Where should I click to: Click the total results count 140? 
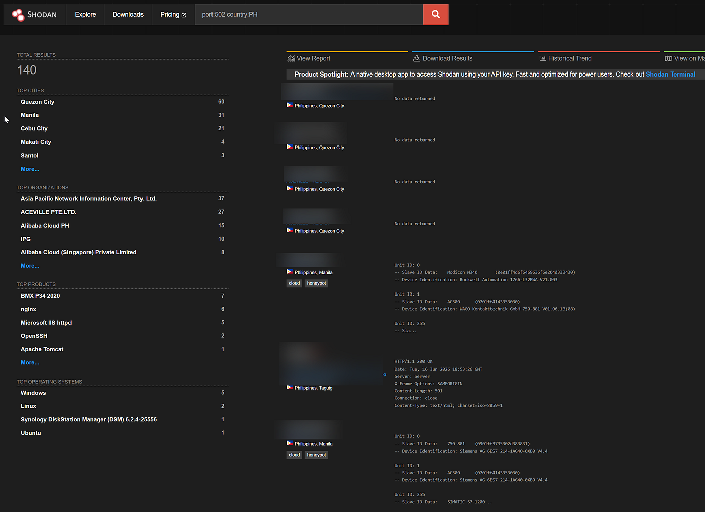pos(27,70)
